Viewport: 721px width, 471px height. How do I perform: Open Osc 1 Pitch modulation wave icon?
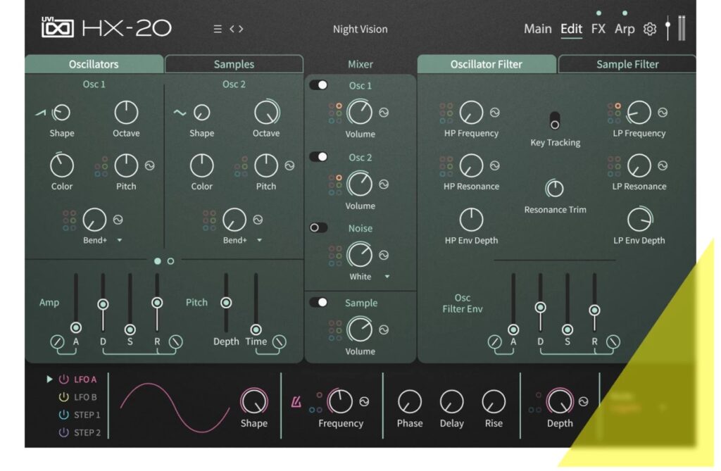click(149, 165)
